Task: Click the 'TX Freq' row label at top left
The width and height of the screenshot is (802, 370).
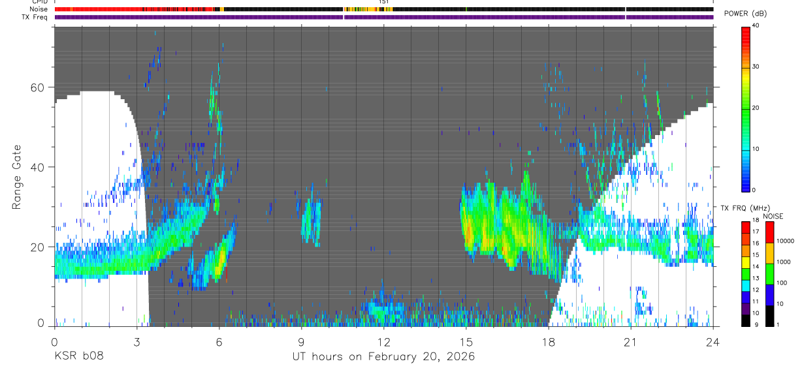Action: coord(36,17)
